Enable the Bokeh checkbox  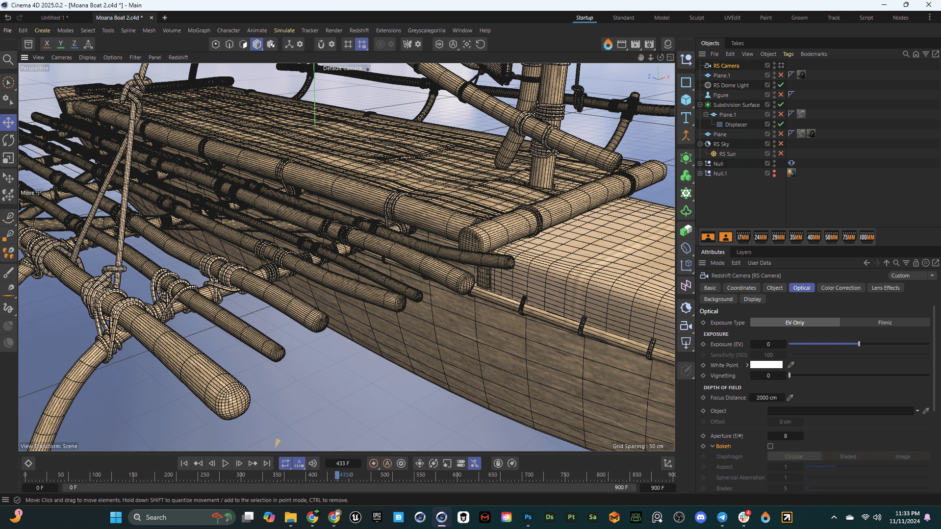(x=770, y=446)
